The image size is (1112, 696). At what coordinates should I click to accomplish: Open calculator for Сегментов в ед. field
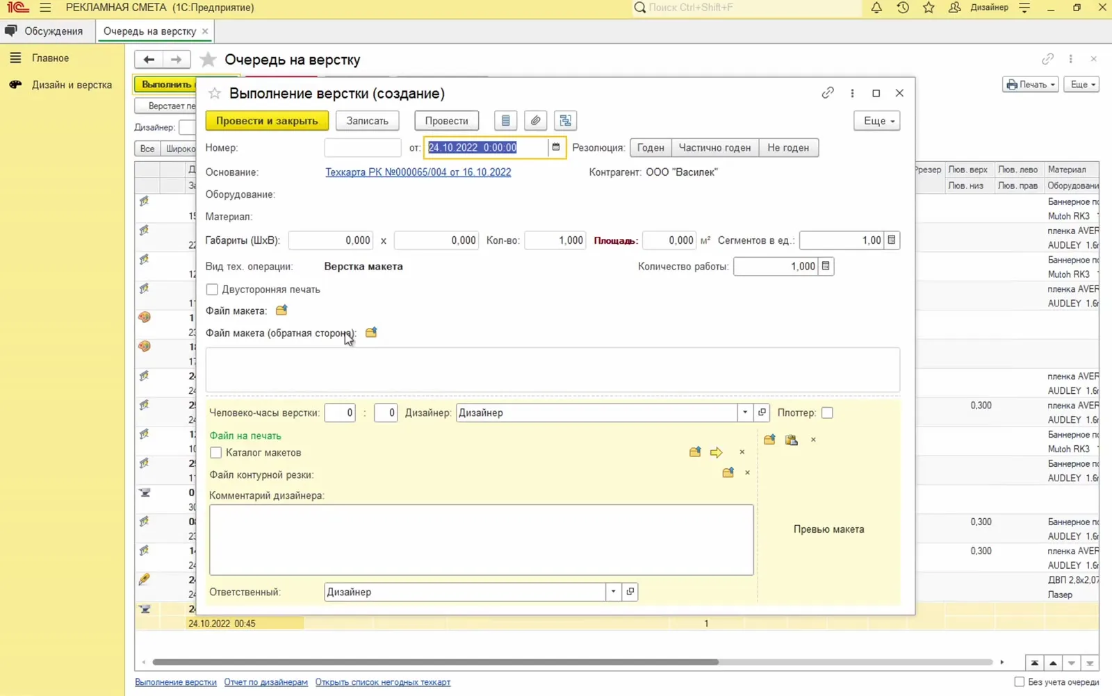click(892, 240)
